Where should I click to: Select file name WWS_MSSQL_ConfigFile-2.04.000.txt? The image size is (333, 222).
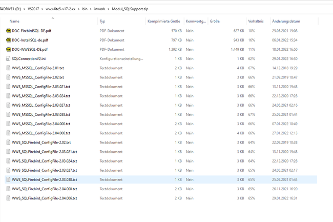41,124
